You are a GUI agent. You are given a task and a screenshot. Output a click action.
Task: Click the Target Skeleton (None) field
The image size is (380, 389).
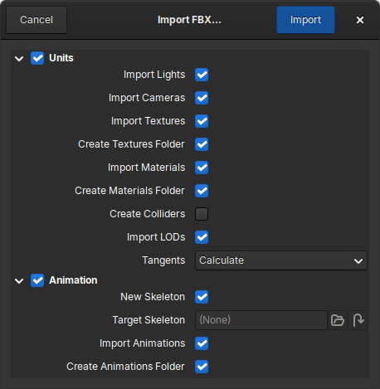tap(261, 320)
